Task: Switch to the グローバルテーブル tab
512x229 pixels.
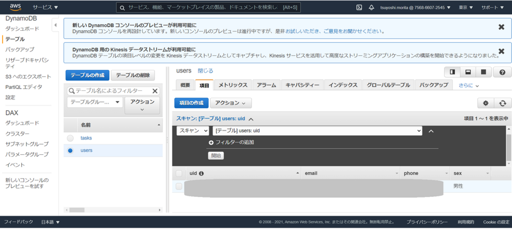Action: pyautogui.click(x=388, y=85)
